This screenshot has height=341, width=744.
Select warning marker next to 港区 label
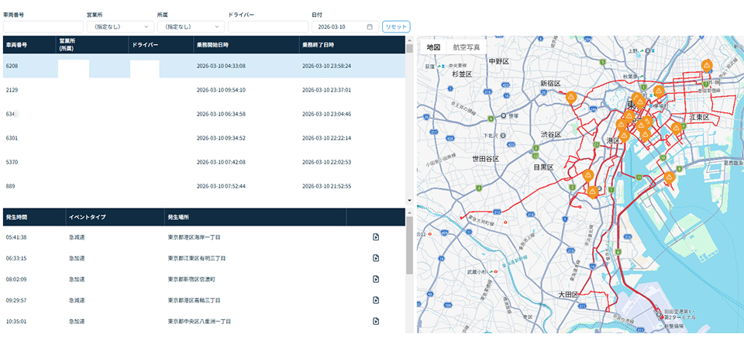(x=624, y=136)
